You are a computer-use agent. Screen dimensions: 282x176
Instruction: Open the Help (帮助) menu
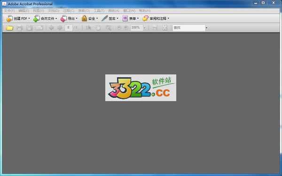point(145,11)
